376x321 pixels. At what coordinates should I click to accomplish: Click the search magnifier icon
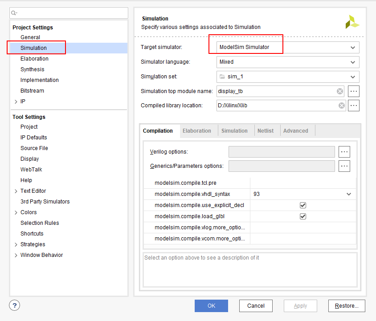(x=14, y=13)
